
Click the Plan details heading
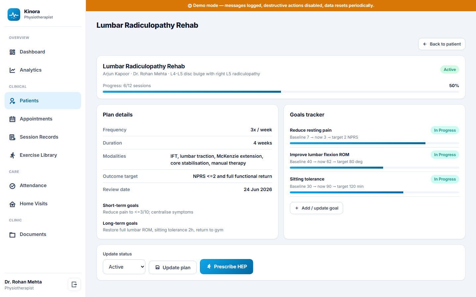(x=118, y=115)
